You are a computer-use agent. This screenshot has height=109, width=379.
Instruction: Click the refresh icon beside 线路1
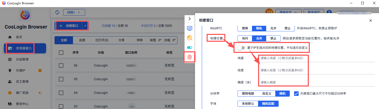pos(57,12)
